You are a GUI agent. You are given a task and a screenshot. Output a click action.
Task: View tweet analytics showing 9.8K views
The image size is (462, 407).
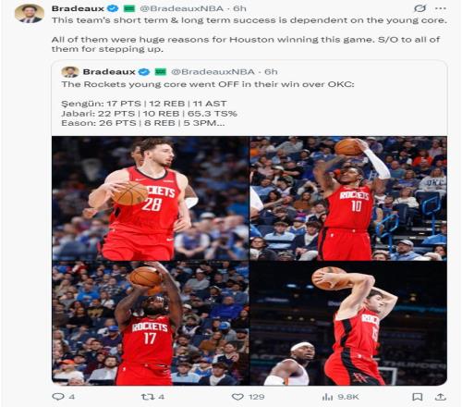(327, 397)
